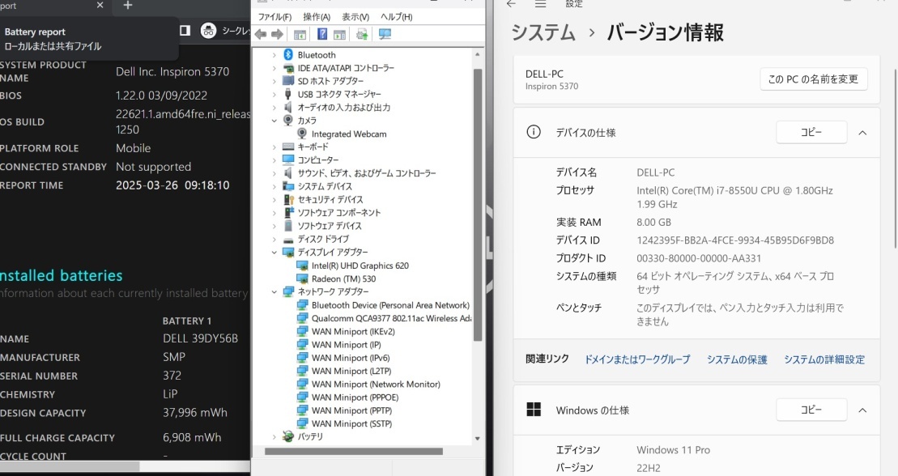Click コピー button for デバイスの仕様
Viewport: 898px width, 476px height.
click(x=811, y=132)
